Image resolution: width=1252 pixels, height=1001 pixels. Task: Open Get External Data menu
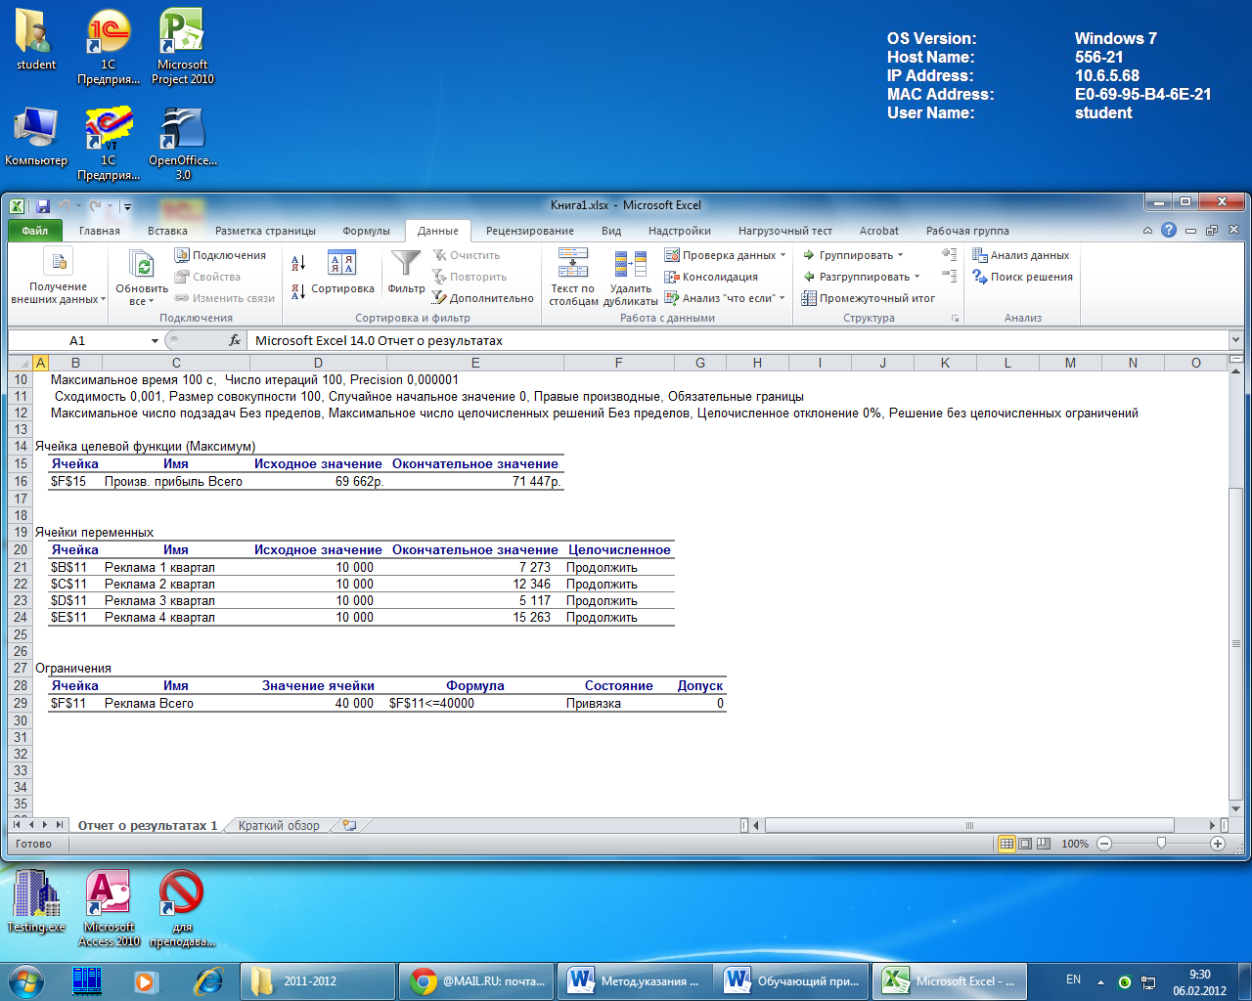tap(58, 277)
